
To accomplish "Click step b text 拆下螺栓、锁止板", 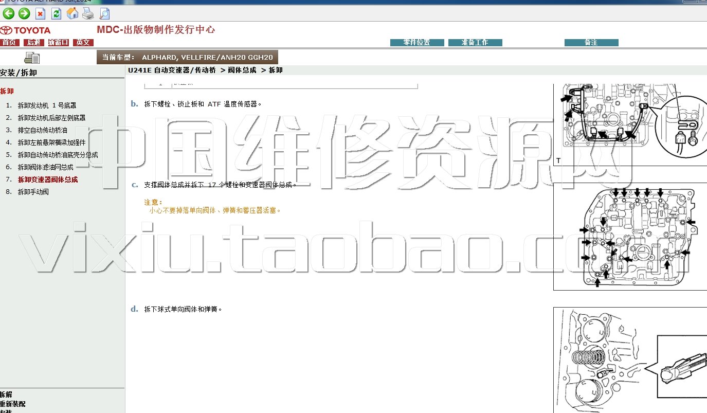I will tap(203, 104).
